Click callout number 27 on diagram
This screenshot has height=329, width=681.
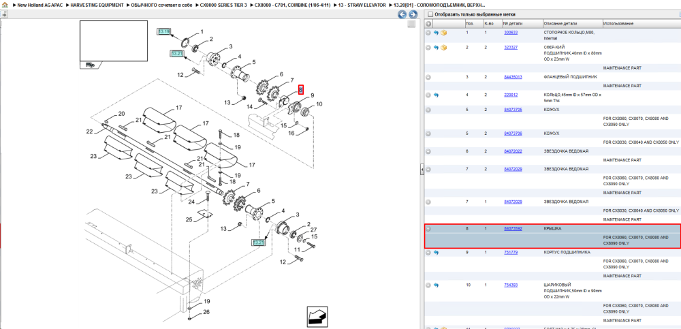click(313, 230)
